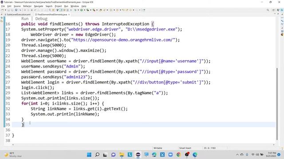The image size is (284, 159).
Task: Click on 'System.out.println(linkName);' line
Action: pyautogui.click(x=65, y=114)
